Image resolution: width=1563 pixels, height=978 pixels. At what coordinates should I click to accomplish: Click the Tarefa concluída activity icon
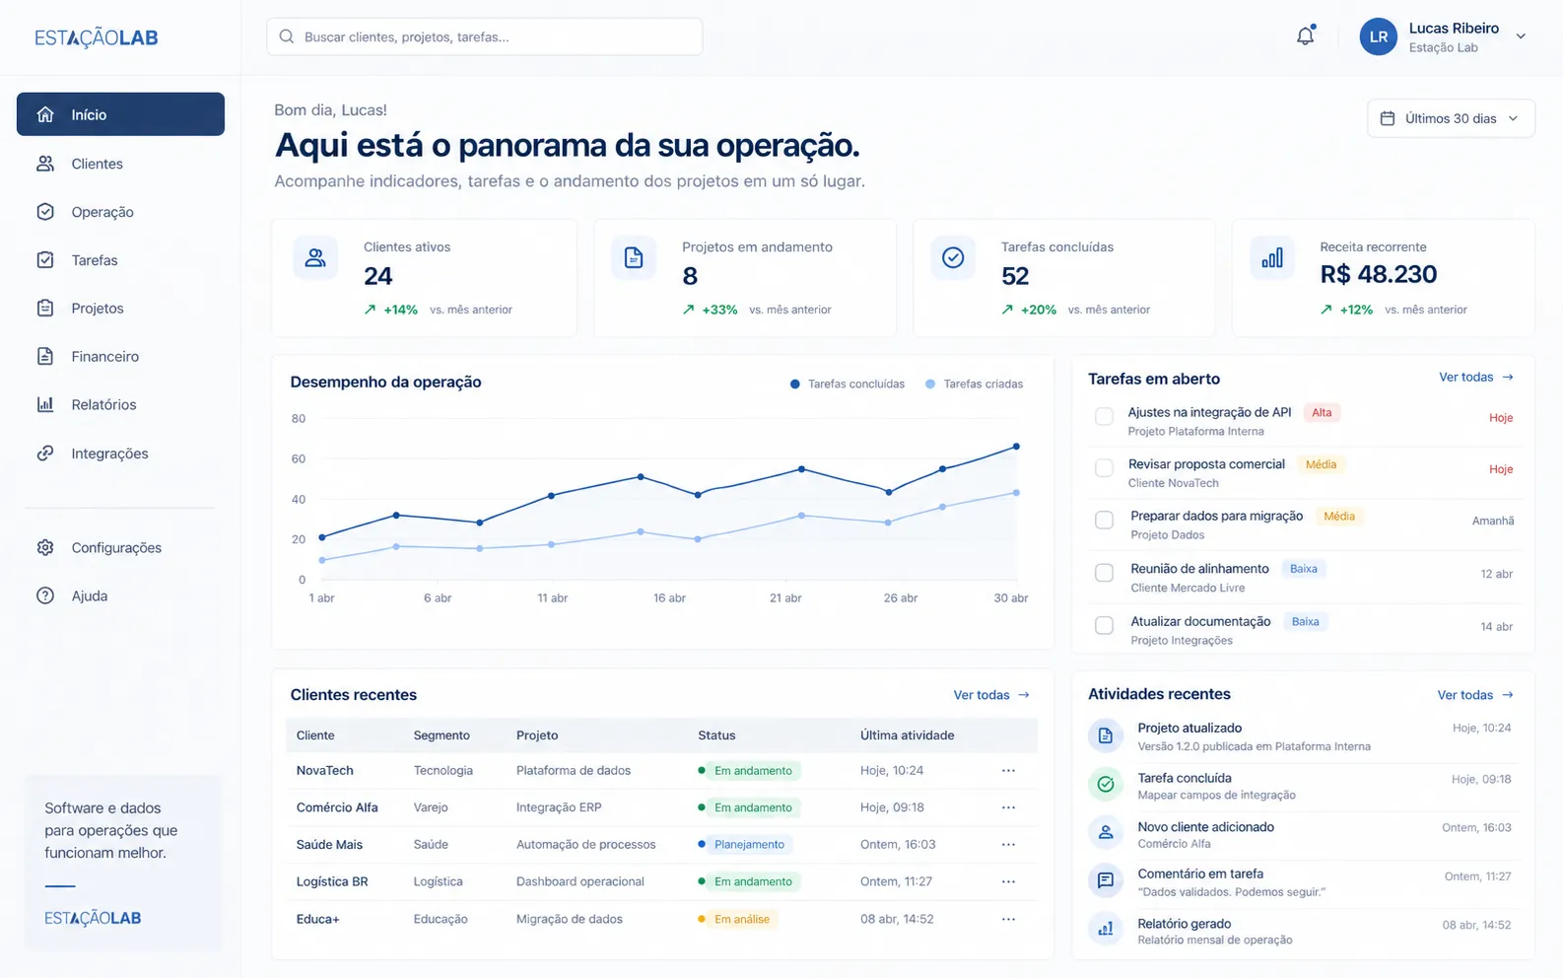[x=1106, y=785]
